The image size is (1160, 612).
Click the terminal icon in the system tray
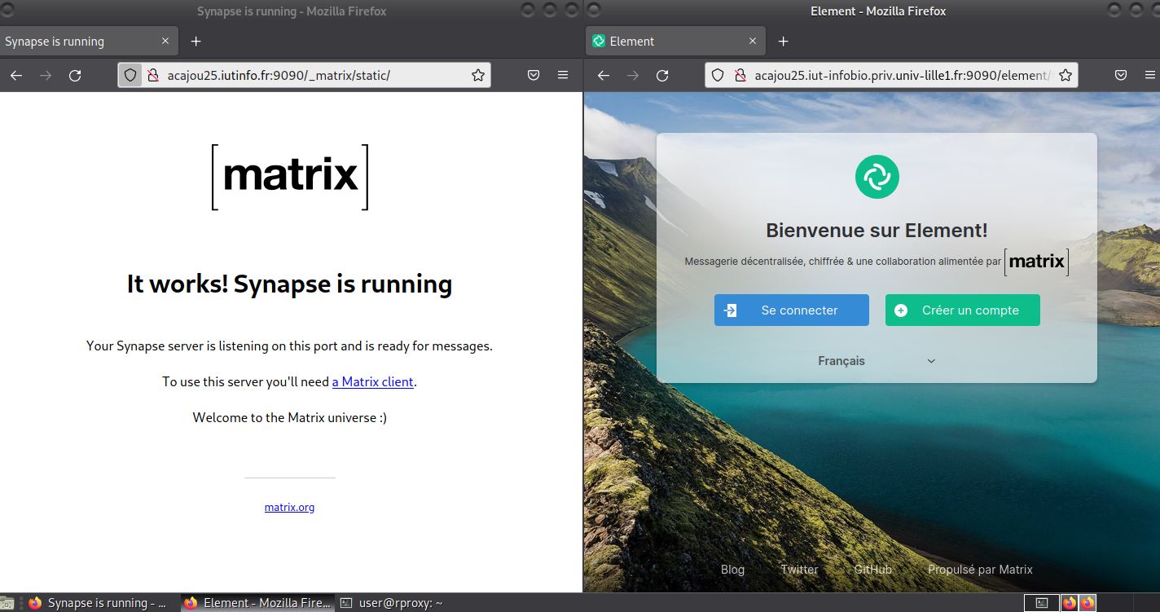tap(1042, 603)
